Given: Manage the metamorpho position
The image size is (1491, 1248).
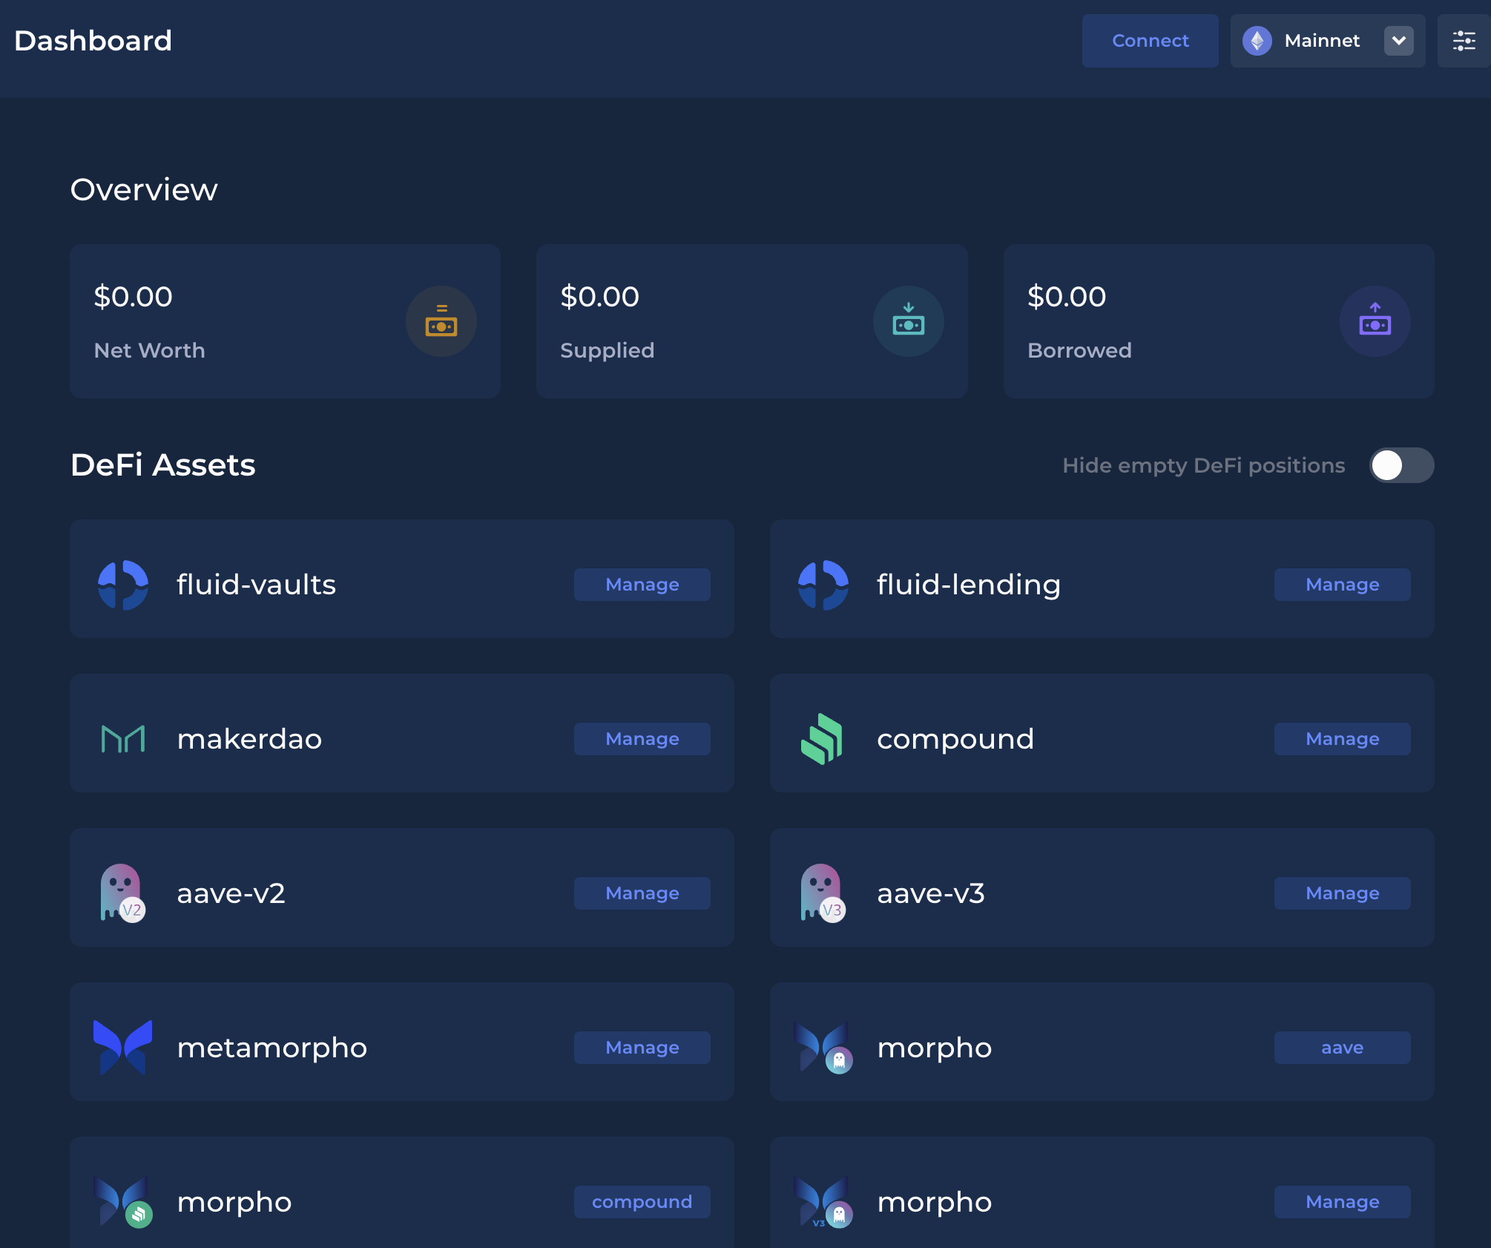Looking at the screenshot, I should tap(642, 1048).
